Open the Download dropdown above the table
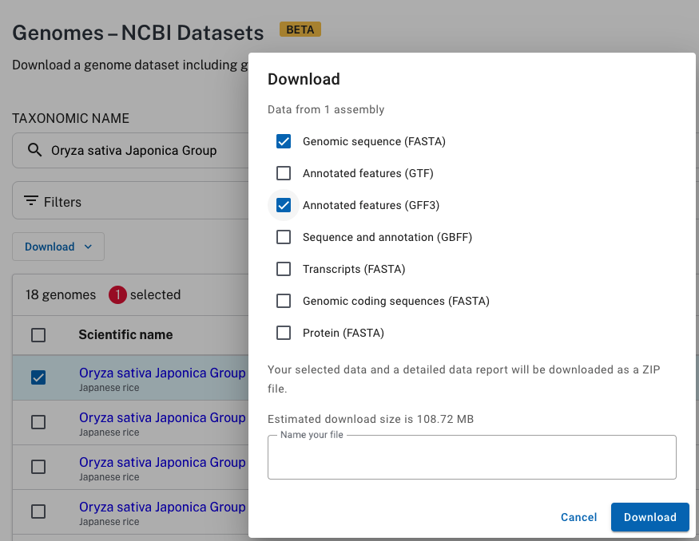Viewport: 699px width, 541px height. coord(58,247)
